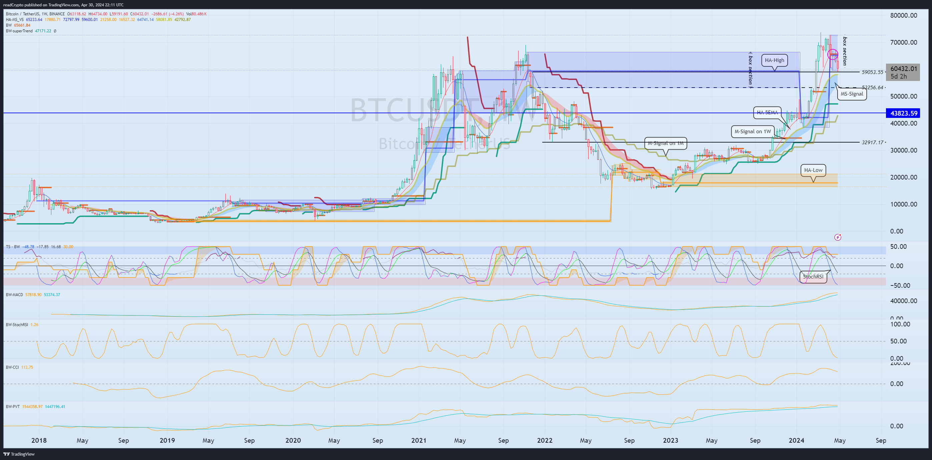932x460 pixels.
Task: Open the TradingView logo at bottom left
Action: point(19,454)
